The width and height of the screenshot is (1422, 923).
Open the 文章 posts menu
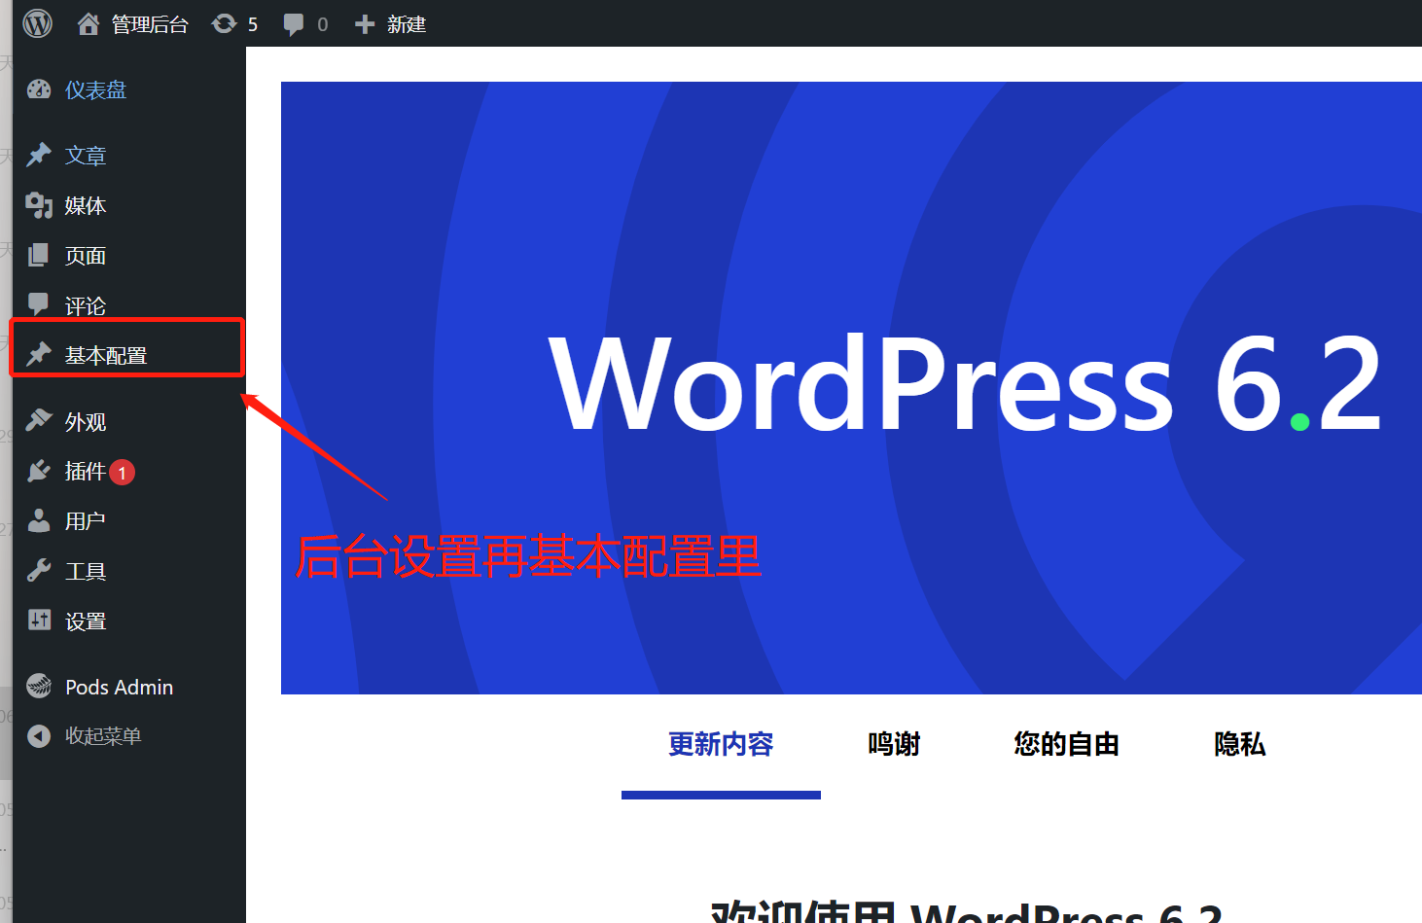tap(86, 156)
